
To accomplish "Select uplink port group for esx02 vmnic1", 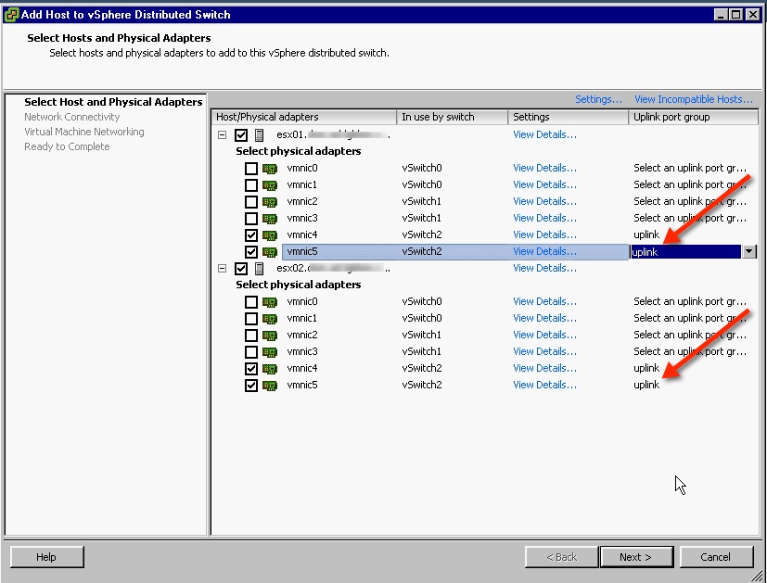I will [x=690, y=318].
